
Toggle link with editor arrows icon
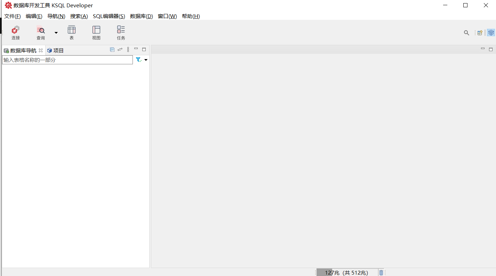point(120,50)
